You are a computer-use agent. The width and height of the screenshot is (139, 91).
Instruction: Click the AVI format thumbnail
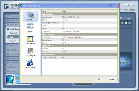click(126, 61)
